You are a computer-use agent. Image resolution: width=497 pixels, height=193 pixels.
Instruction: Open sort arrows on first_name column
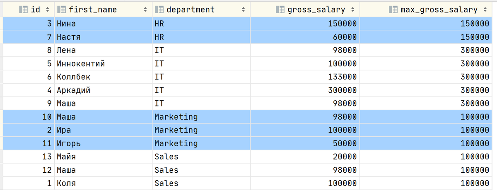coord(145,10)
